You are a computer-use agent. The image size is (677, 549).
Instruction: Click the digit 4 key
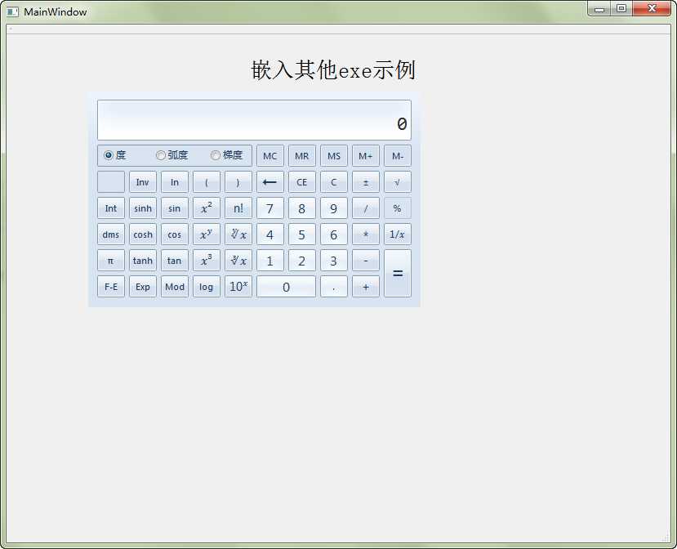270,234
